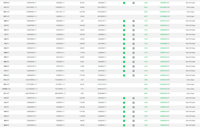Image resolution: width=200 pixels, height=127 pixels.
Task: Open the green badge on the NXS/BTC row
Action: 124,30
